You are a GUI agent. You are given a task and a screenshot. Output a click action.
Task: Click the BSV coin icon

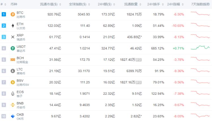point(12,82)
